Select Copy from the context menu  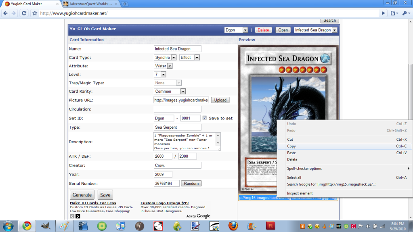[291, 146]
